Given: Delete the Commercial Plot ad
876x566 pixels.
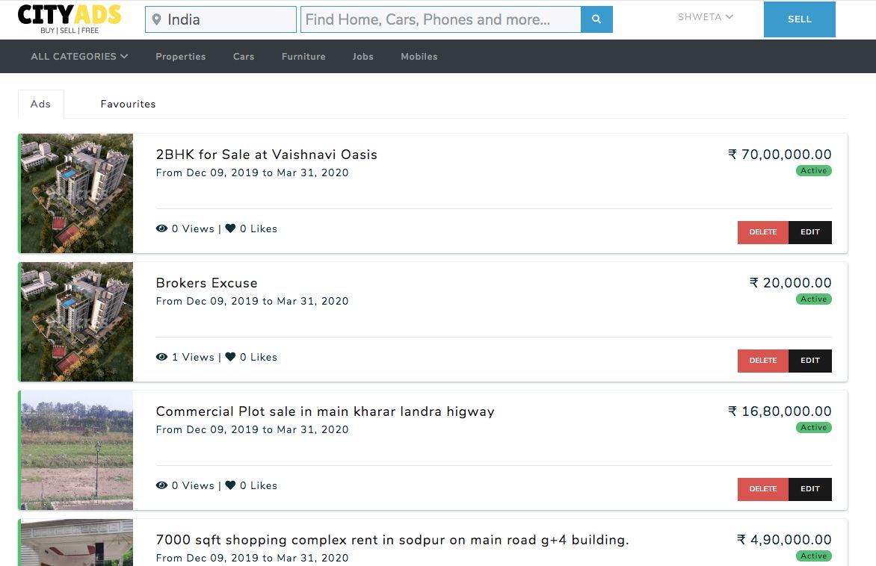Looking at the screenshot, I should (763, 489).
